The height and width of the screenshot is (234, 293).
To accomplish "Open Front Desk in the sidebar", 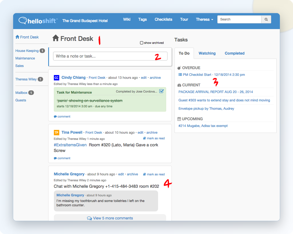I will click(29, 37).
